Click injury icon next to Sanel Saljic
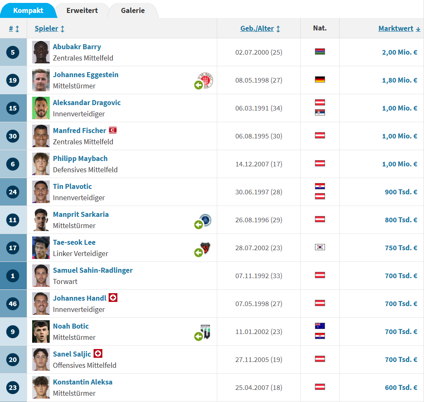Viewport: 424px width, 402px height. pyautogui.click(x=98, y=354)
